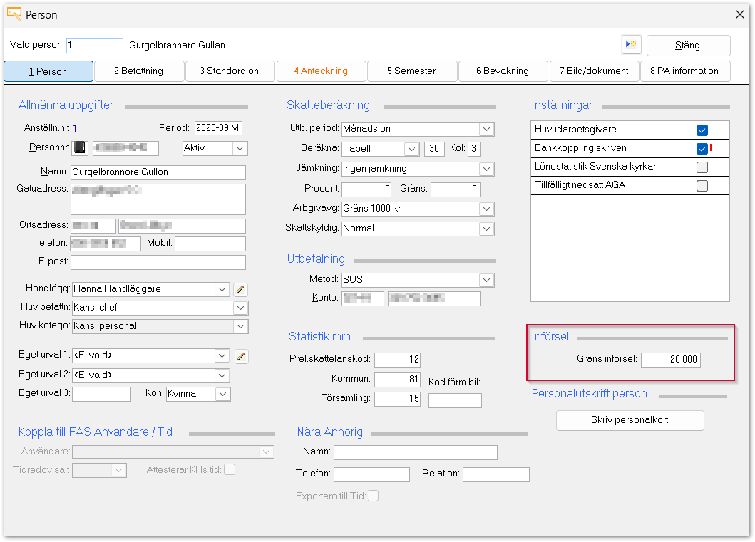Open the Metod dropdown under Utbetalning
This screenshot has width=755, height=542.
coord(486,280)
